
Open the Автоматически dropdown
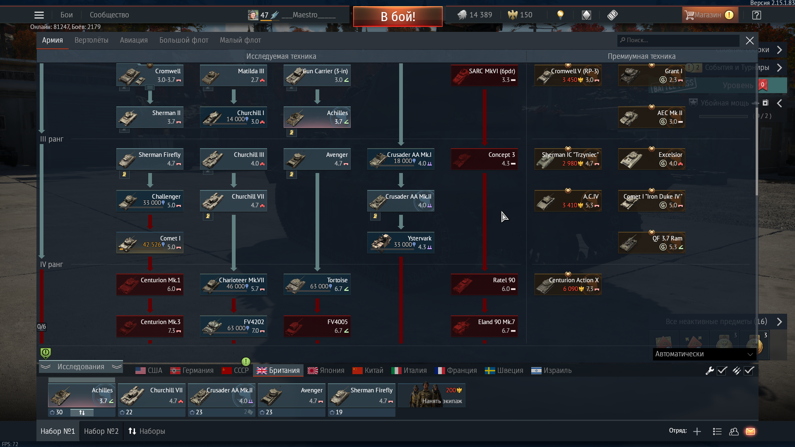point(704,354)
